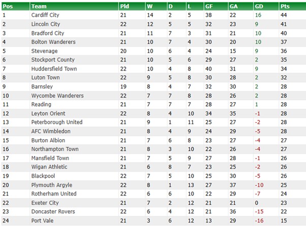Click Luton Town in standings
The height and width of the screenshot is (226, 306).
(45, 78)
